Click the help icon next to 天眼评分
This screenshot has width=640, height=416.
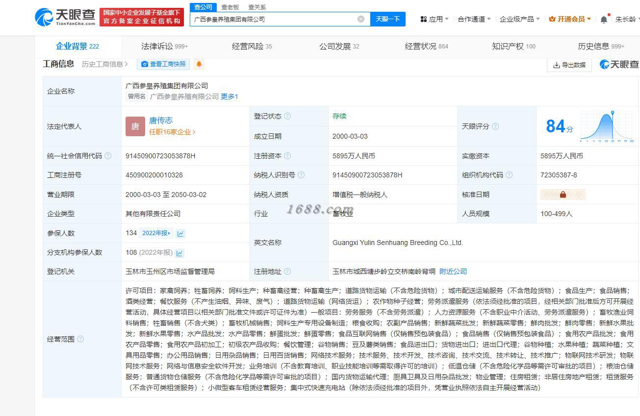click(x=495, y=126)
